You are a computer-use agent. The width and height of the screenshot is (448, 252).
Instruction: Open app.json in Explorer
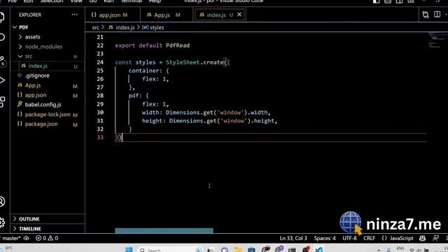[x=48, y=95]
